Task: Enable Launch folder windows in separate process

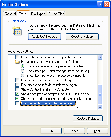Action: pos(17,57)
